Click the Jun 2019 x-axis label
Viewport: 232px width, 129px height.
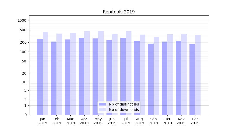[x=112, y=121]
